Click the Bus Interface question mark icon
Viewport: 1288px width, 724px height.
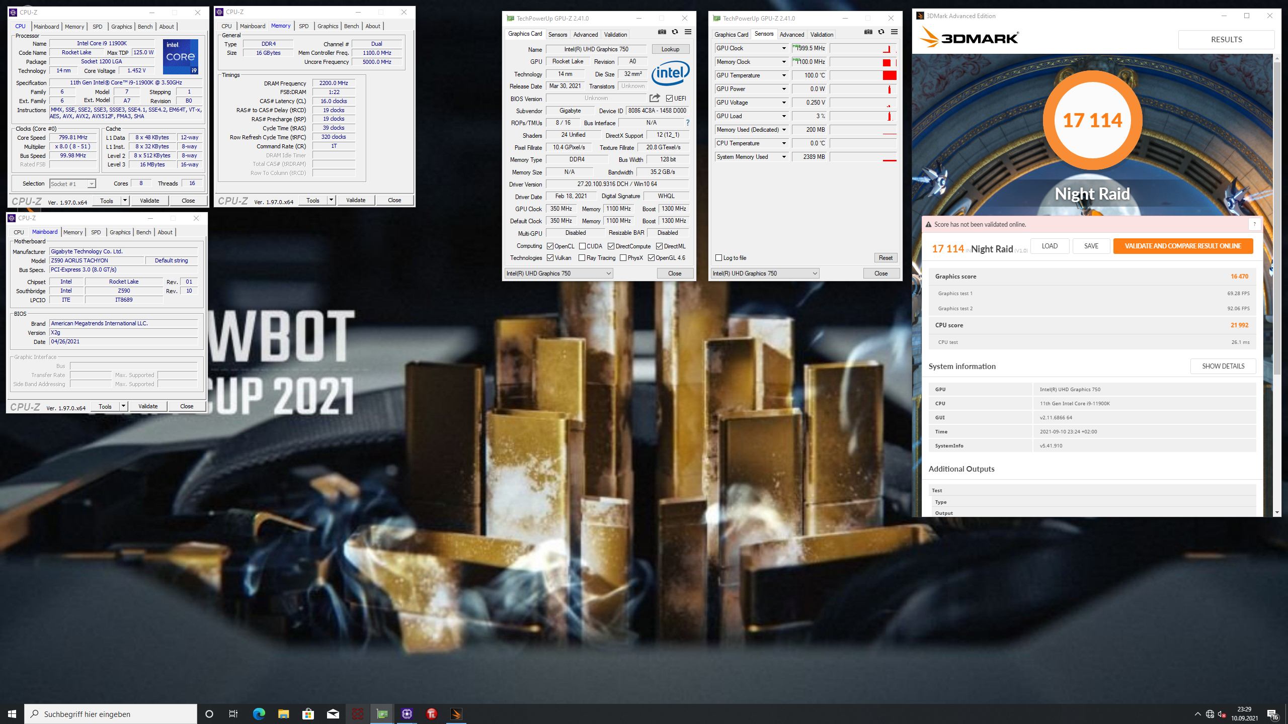(687, 123)
